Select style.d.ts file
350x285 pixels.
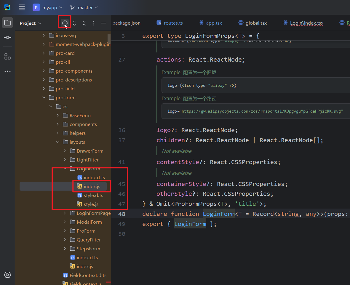coord(90,195)
